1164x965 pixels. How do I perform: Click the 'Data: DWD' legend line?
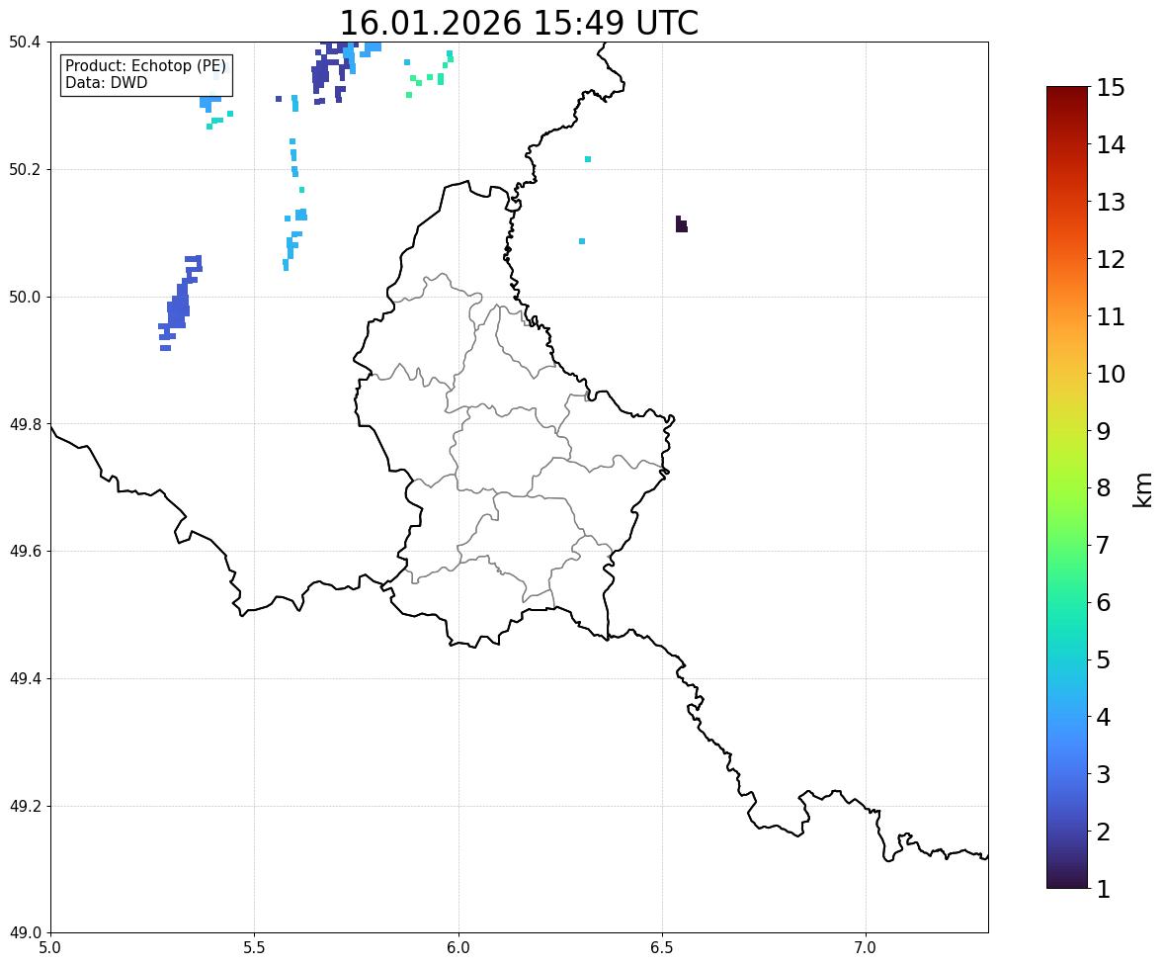pos(106,82)
